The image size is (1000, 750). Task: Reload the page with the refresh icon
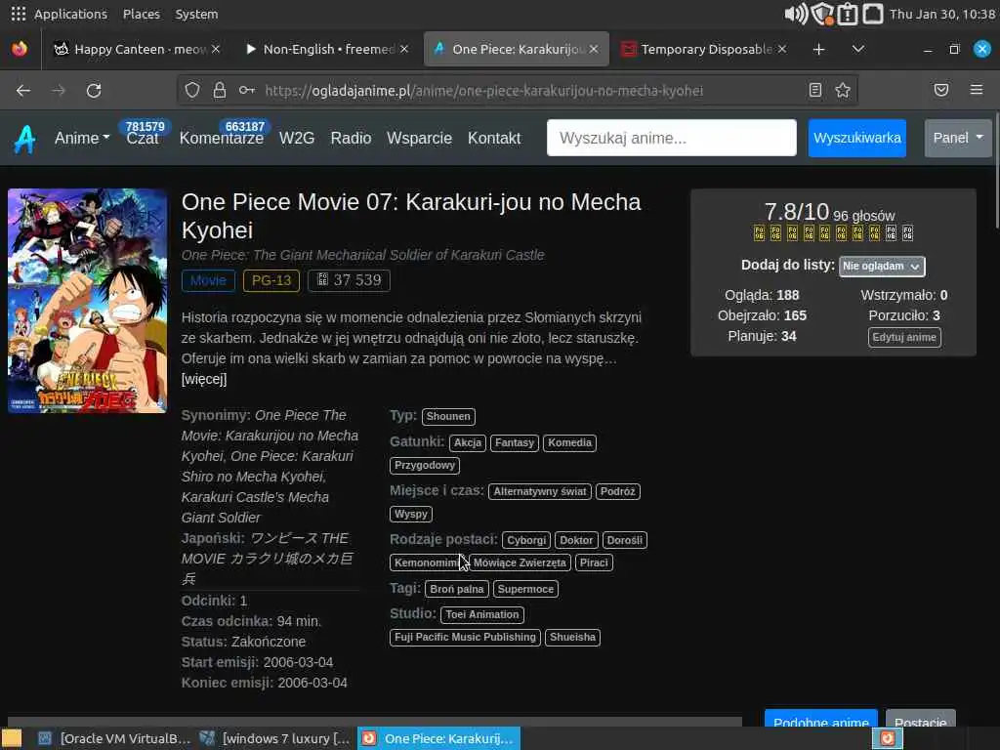click(94, 91)
